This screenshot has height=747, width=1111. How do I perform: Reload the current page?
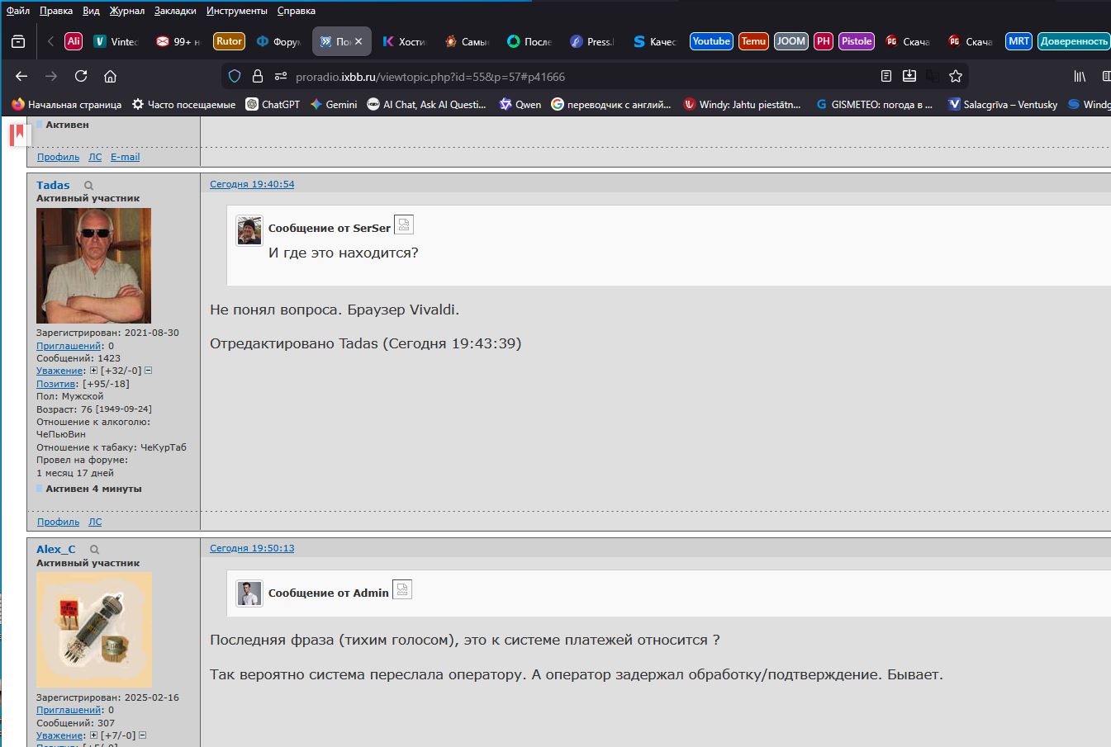[x=81, y=76]
